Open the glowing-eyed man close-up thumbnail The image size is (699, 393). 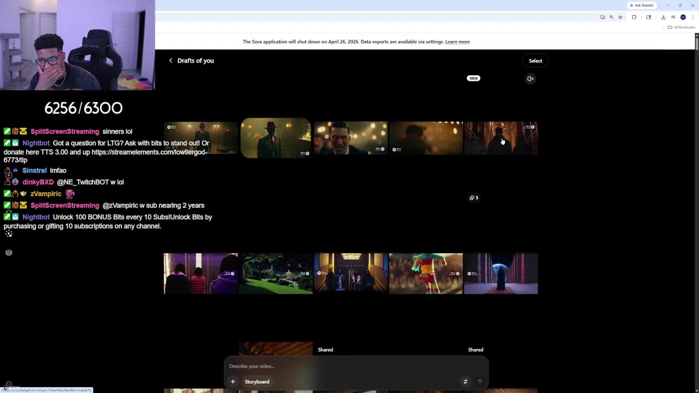click(351, 138)
